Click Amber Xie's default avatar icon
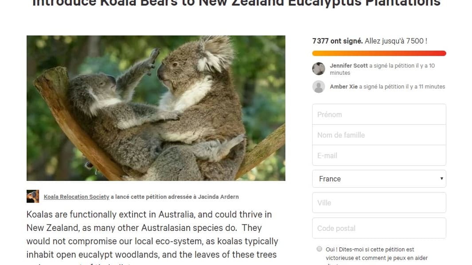 (319, 87)
